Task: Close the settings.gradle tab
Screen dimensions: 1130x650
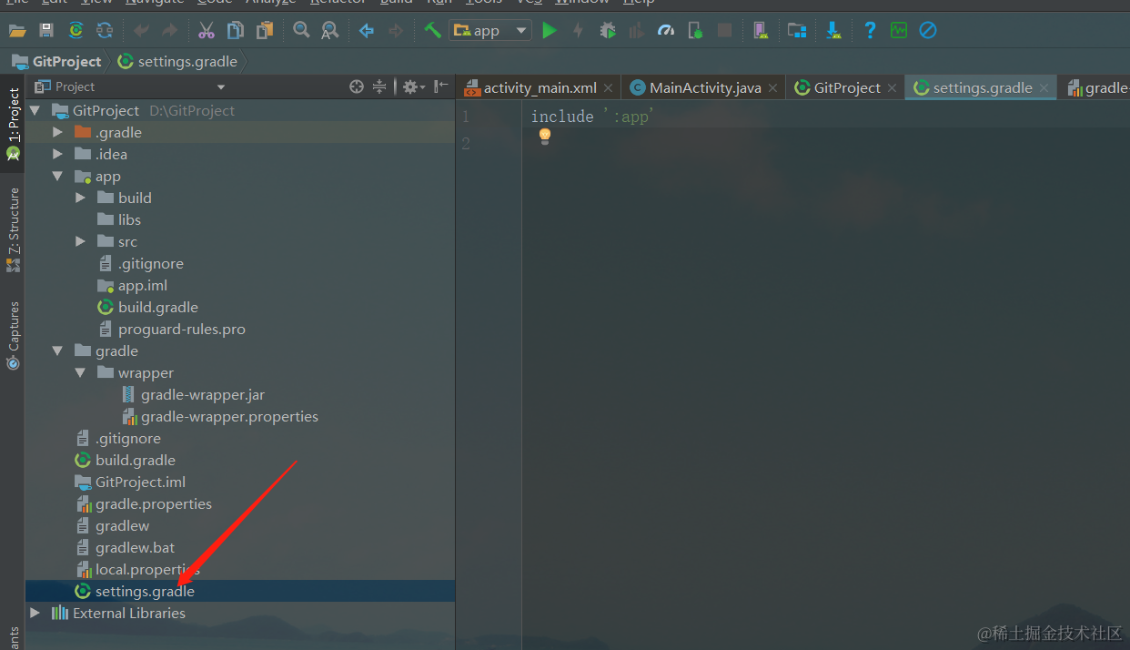Action: pyautogui.click(x=1044, y=88)
